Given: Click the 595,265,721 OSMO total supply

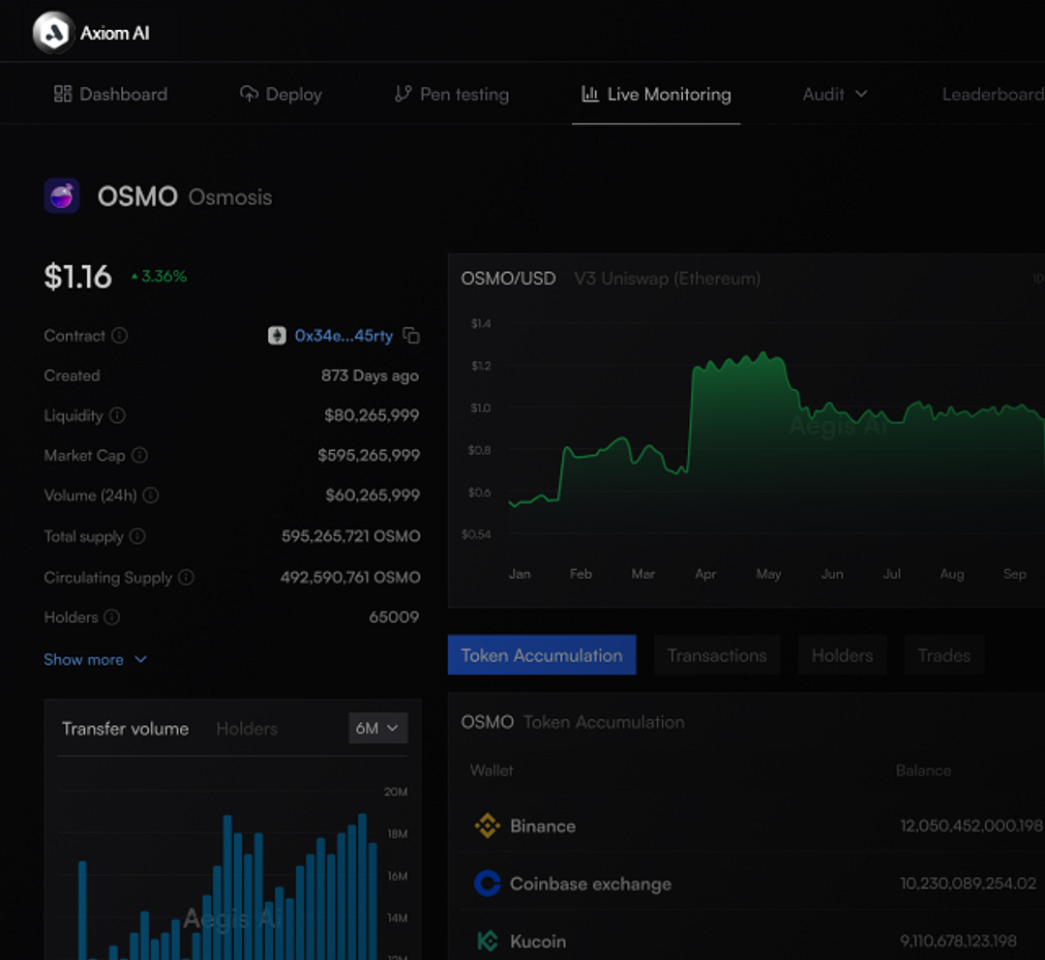Looking at the screenshot, I should pyautogui.click(x=351, y=536).
